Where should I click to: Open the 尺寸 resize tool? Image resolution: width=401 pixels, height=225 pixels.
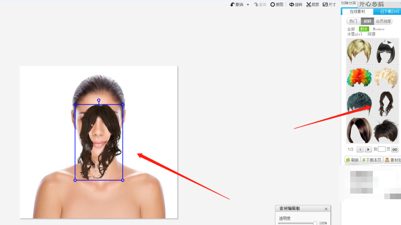[x=329, y=5]
